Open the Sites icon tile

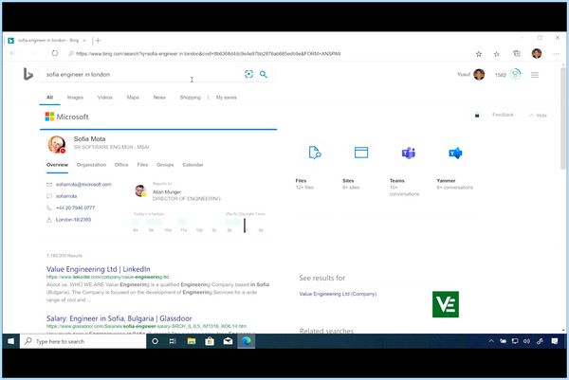pyautogui.click(x=361, y=153)
